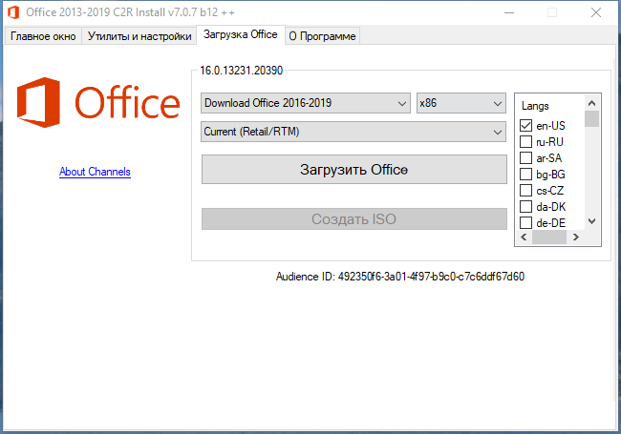Screen dimensions: 621x434
Task: Select the Загрузка Office tab
Action: (241, 34)
